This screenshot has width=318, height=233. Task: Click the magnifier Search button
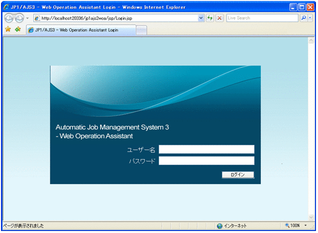[x=303, y=18]
